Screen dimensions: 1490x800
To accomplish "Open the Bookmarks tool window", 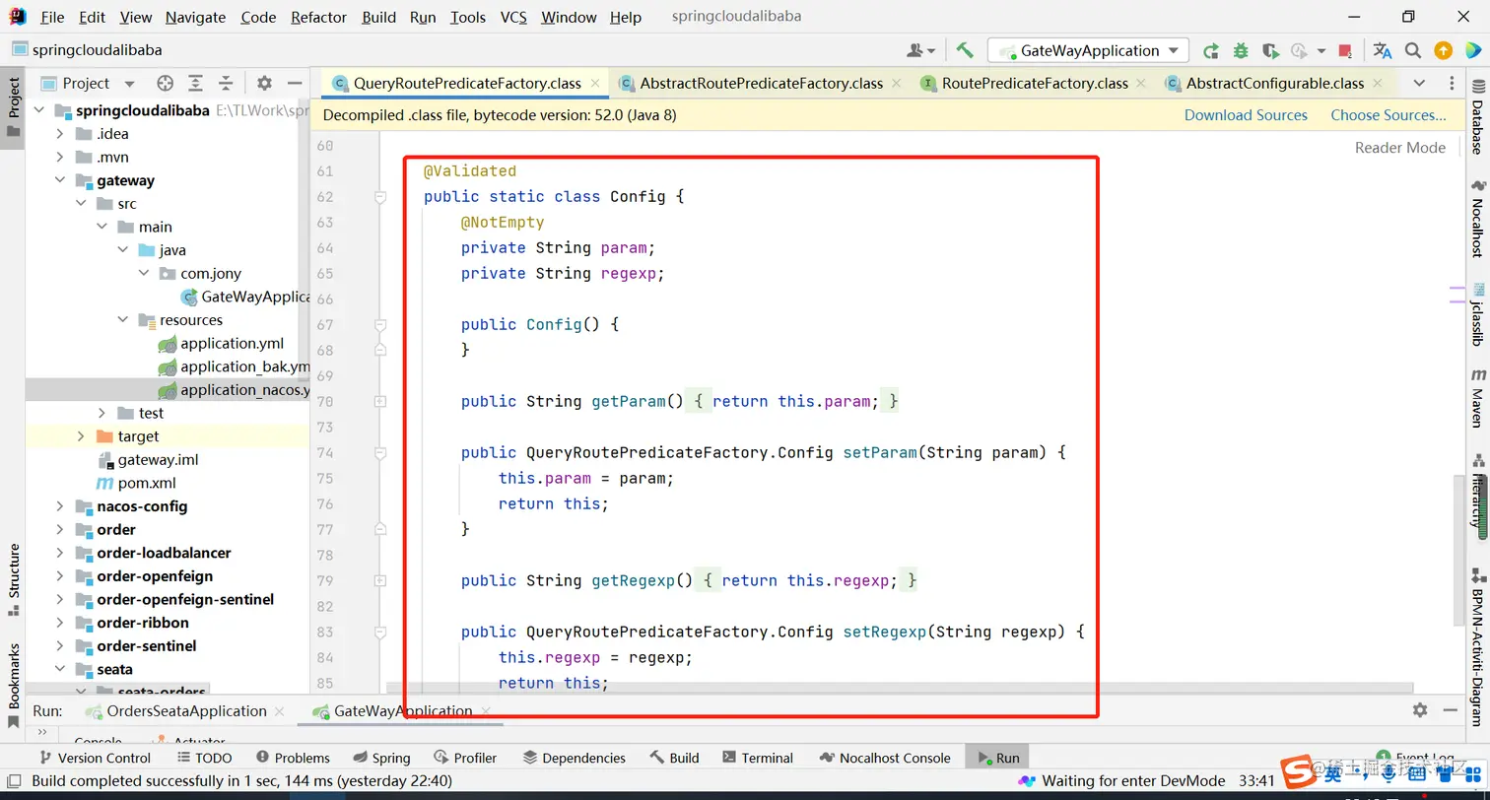I will click(x=13, y=686).
